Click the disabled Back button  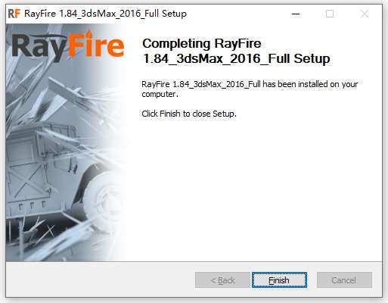pos(222,280)
